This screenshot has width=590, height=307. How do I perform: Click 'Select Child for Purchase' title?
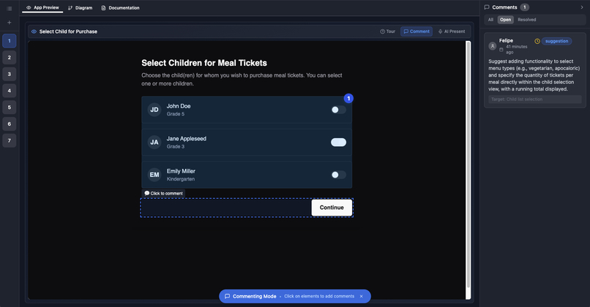[x=68, y=31]
